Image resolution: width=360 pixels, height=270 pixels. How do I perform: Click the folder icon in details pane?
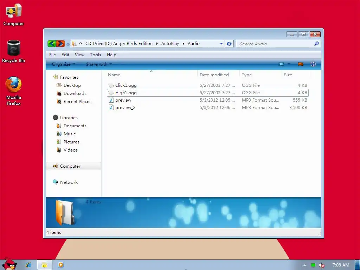[65, 212]
